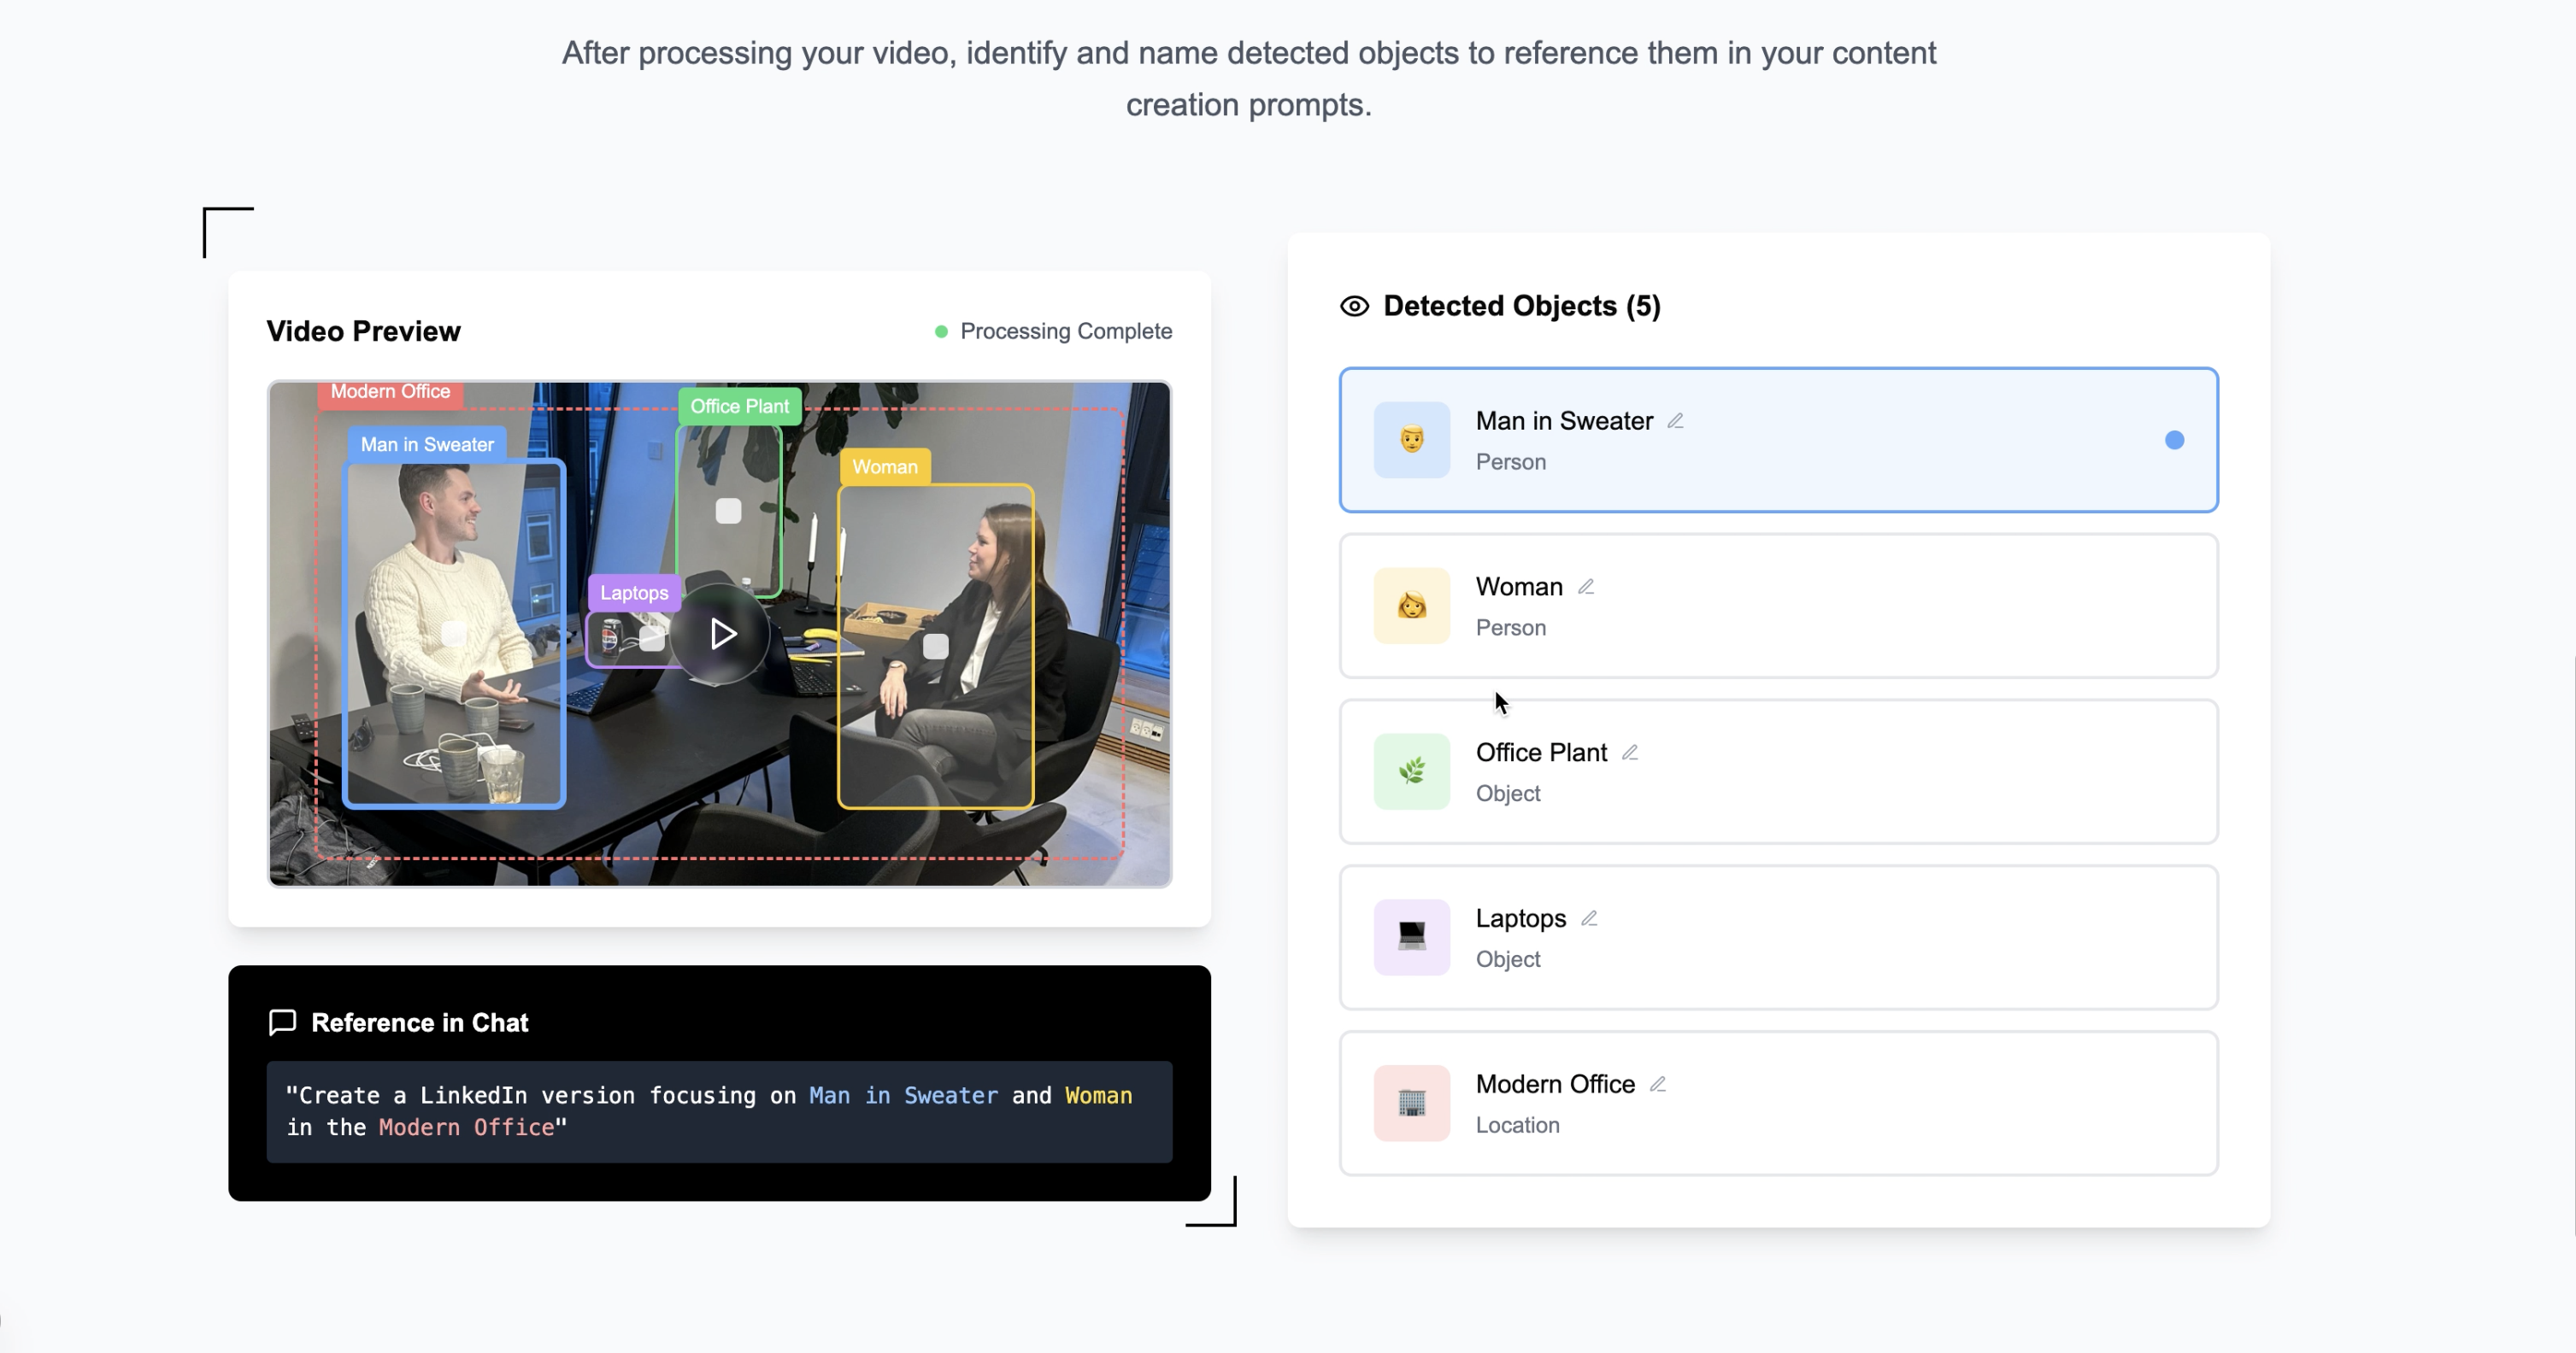Image resolution: width=2576 pixels, height=1353 pixels.
Task: Click the Laptops computer icon
Action: [x=1411, y=937]
